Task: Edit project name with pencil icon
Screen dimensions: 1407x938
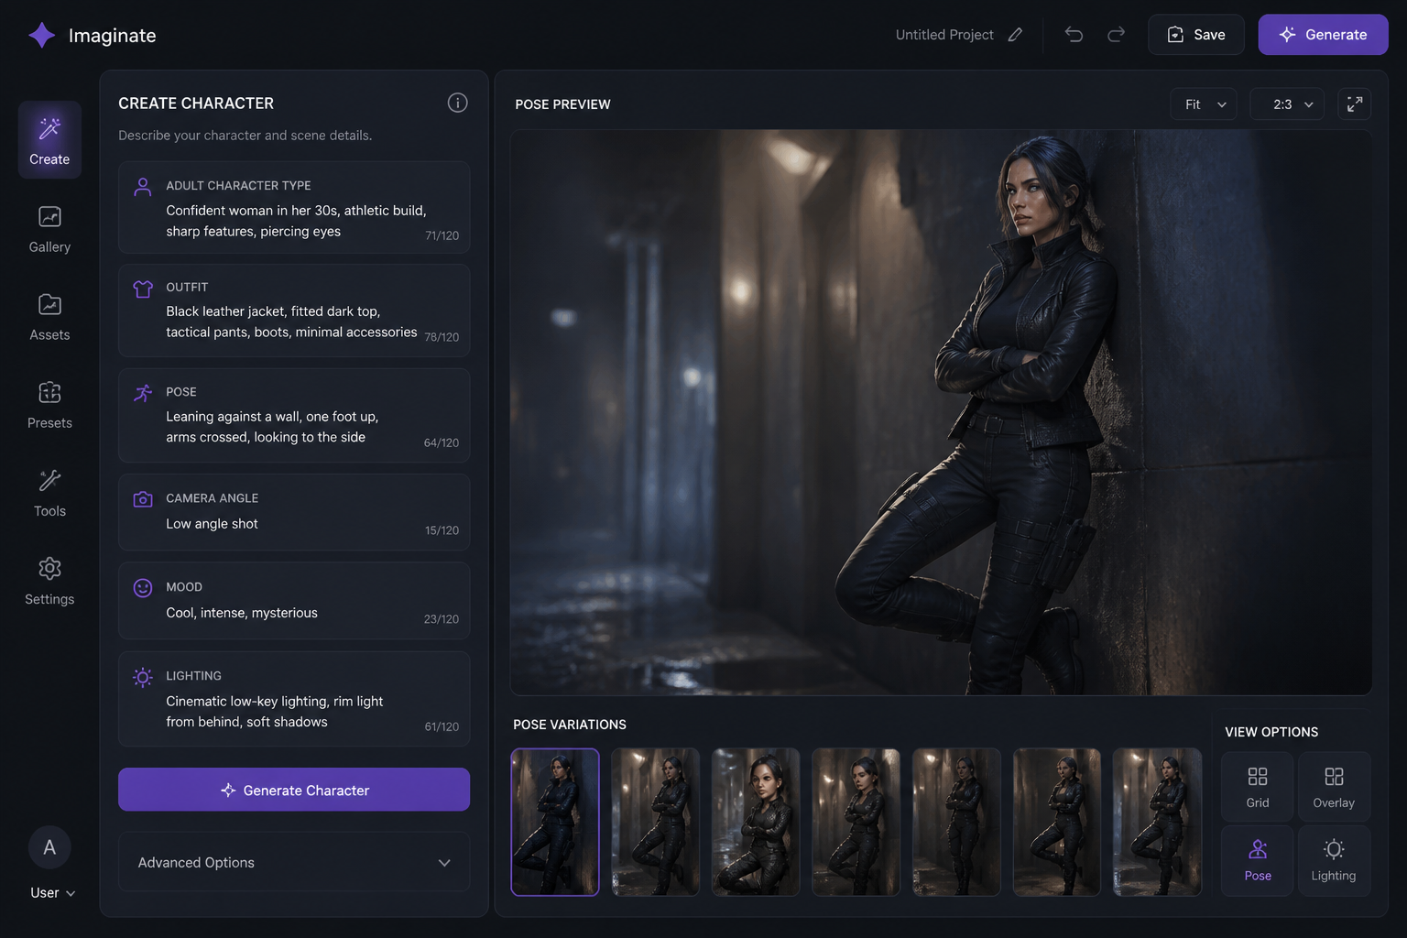Action: [x=1015, y=35]
